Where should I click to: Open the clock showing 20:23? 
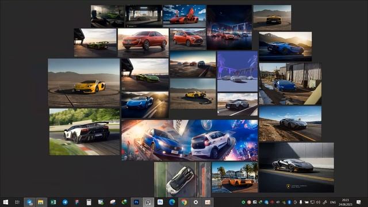[x=346, y=202]
